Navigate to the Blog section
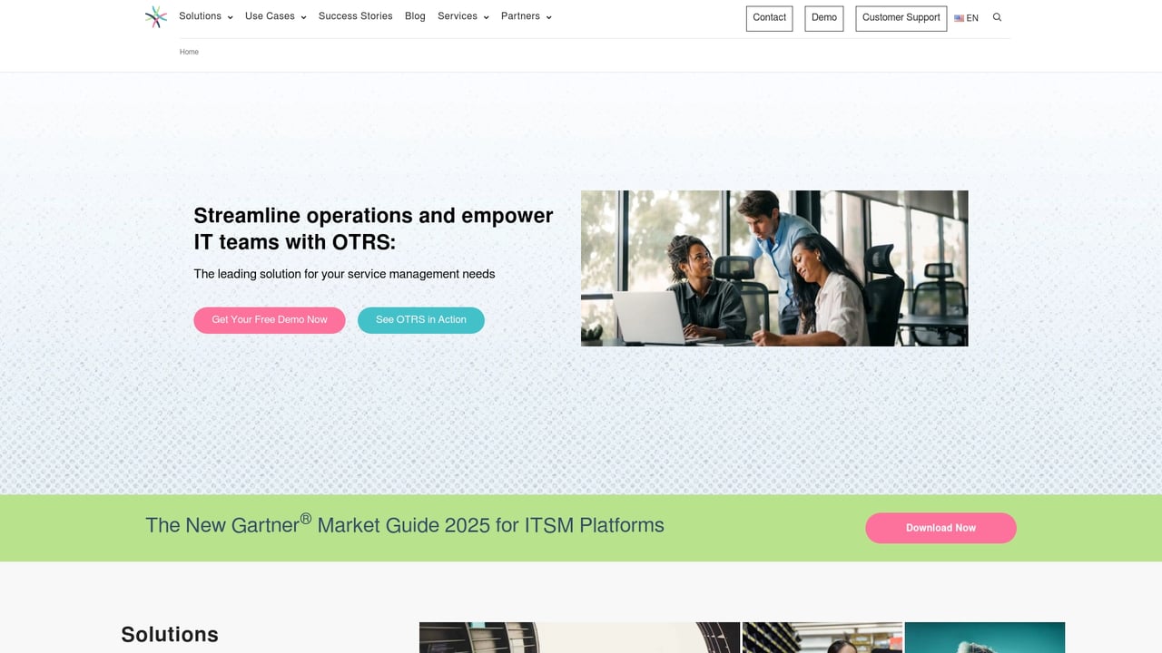The height and width of the screenshot is (653, 1162). coord(415,16)
